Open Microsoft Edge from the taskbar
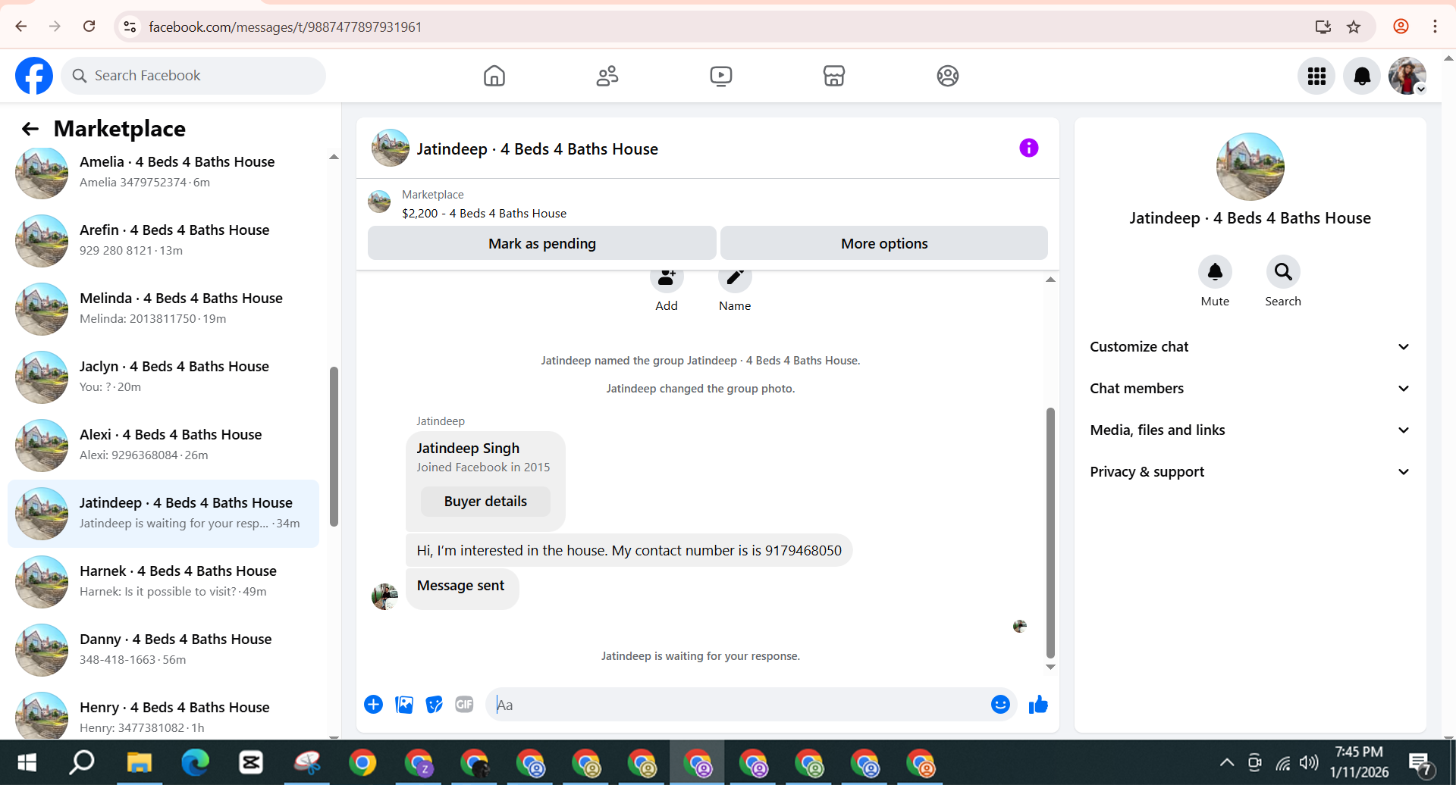Screen dimensions: 1456x785 point(195,762)
